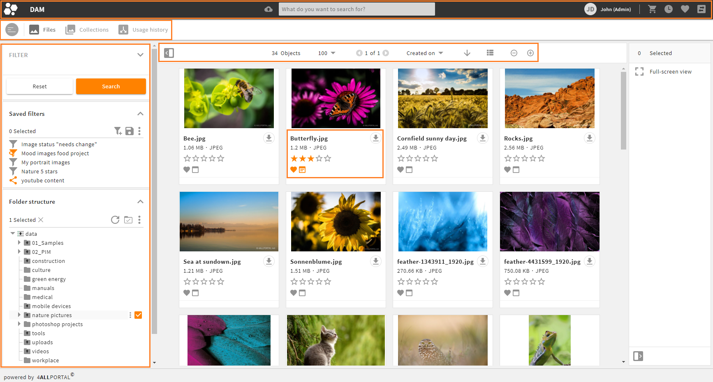
Task: Apply saved filter My portrait images
Action: pyautogui.click(x=46, y=162)
